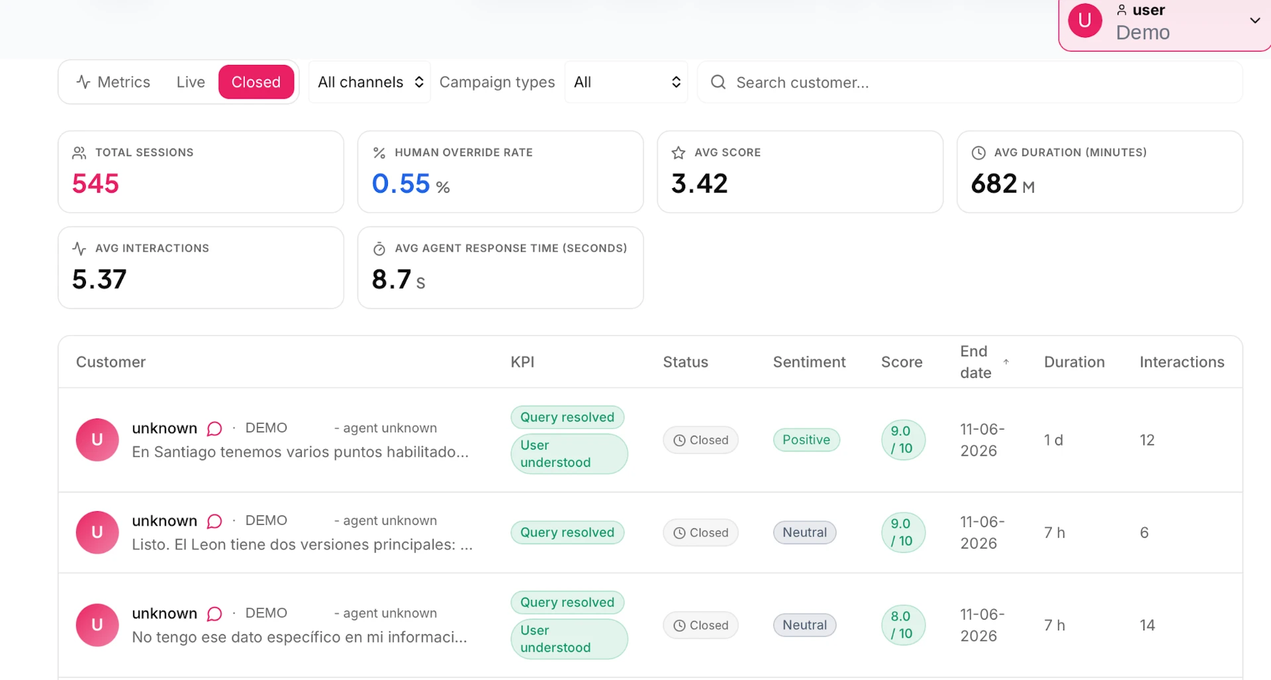Click the Customer column header

[x=111, y=362]
